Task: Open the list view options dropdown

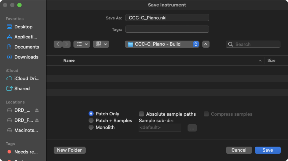Action: [x=82, y=44]
